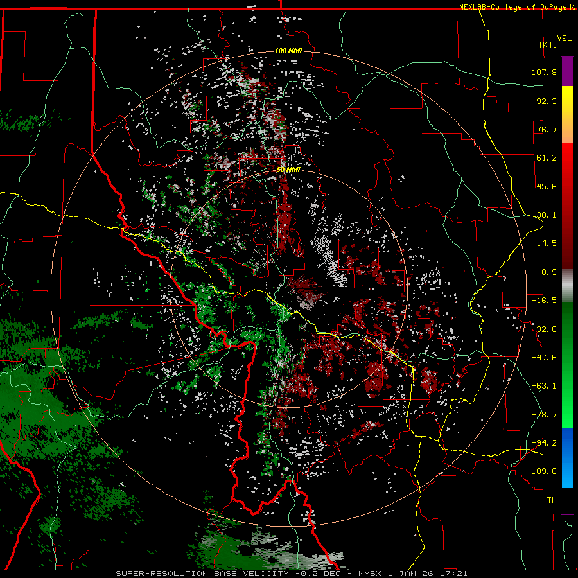The height and width of the screenshot is (578, 578).
Task: Click the Super-Resolution Base Velocity caption
Action: [x=291, y=574]
